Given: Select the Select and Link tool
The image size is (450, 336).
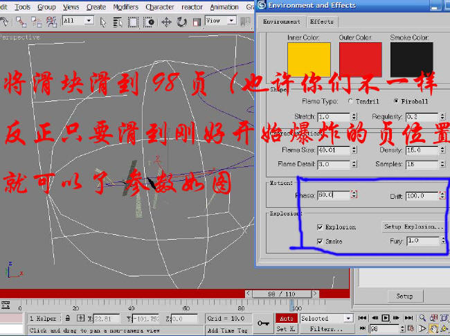Looking at the screenshot, I should pos(21,22).
